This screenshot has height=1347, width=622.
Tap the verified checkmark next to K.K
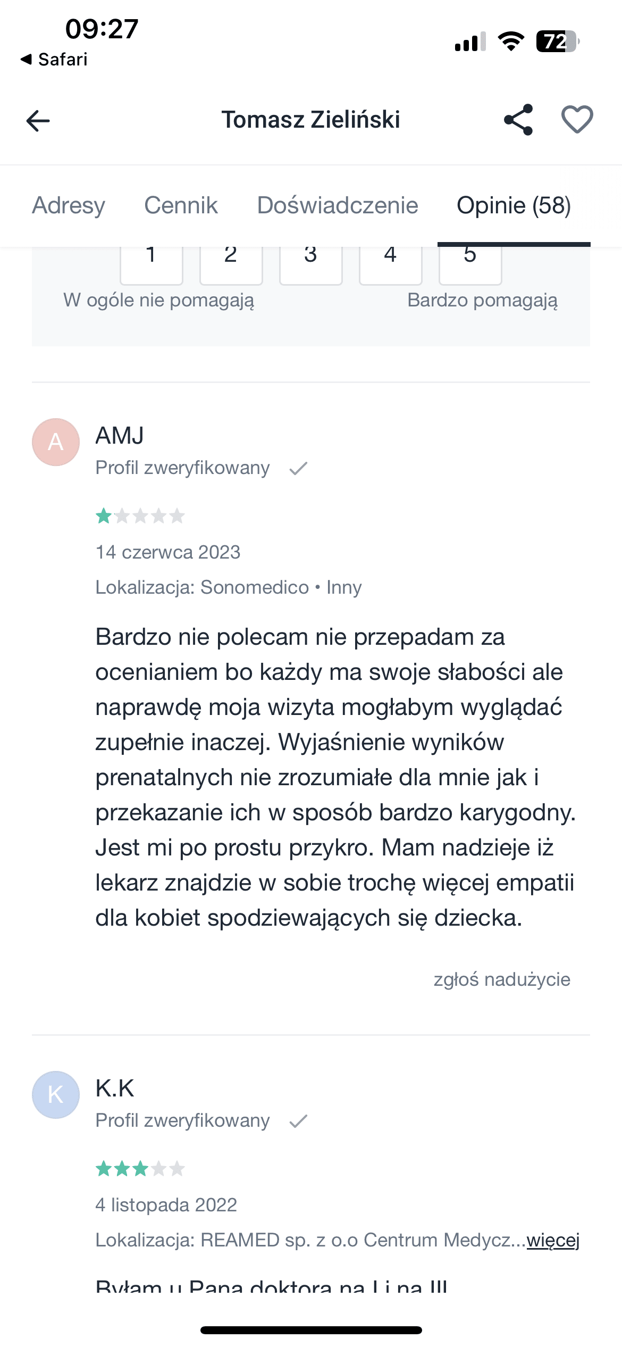298,1121
